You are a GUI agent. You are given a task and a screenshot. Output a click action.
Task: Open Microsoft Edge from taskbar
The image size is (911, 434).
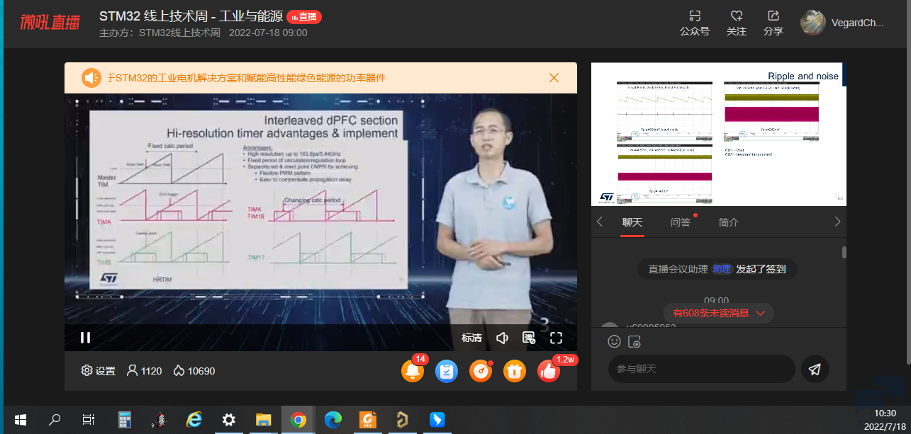tap(333, 420)
